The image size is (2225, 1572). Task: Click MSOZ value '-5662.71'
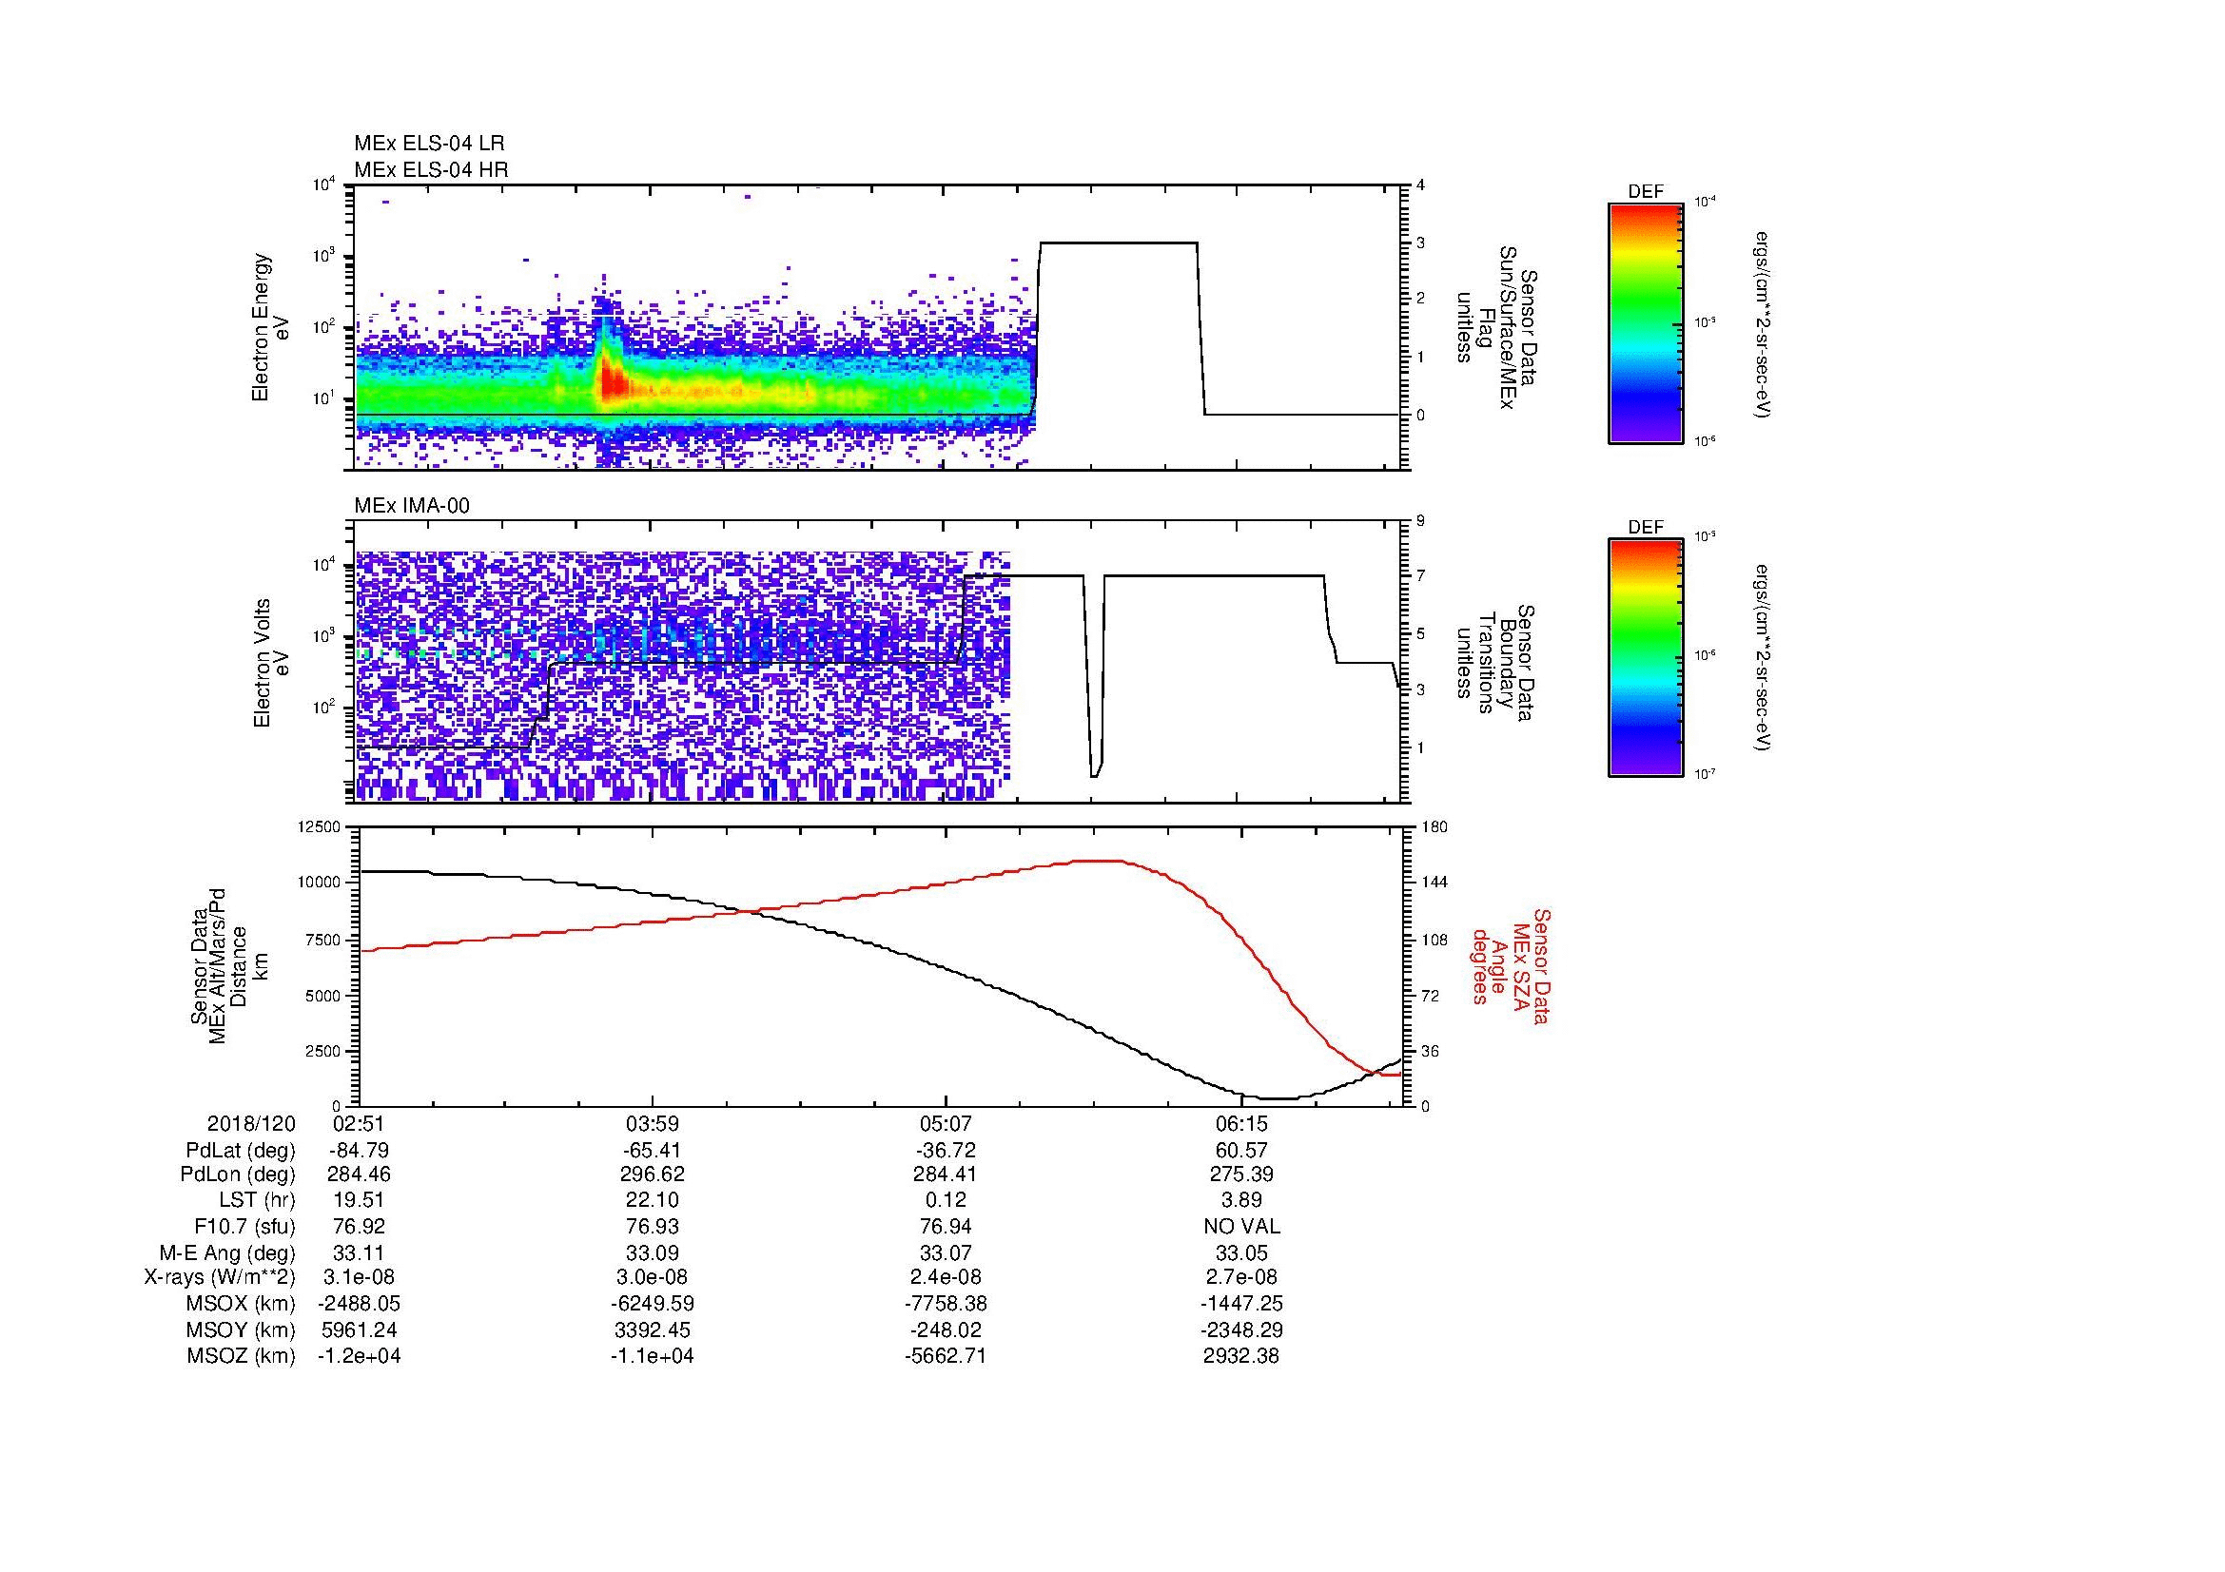point(946,1356)
